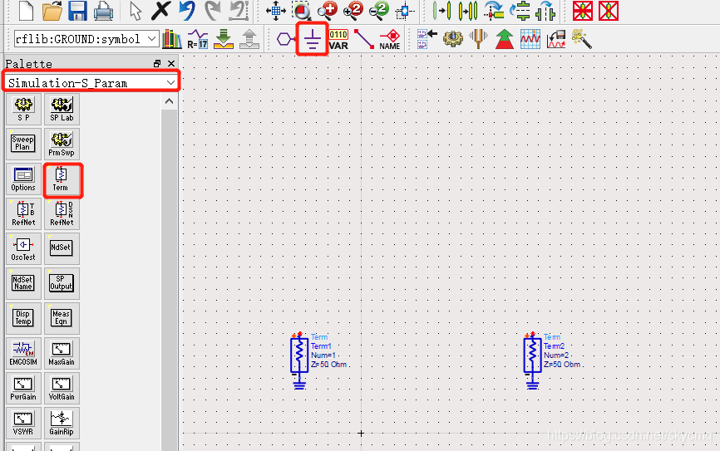The width and height of the screenshot is (720, 451).
Task: Pick the SP Lab palette item
Action: tap(62, 109)
